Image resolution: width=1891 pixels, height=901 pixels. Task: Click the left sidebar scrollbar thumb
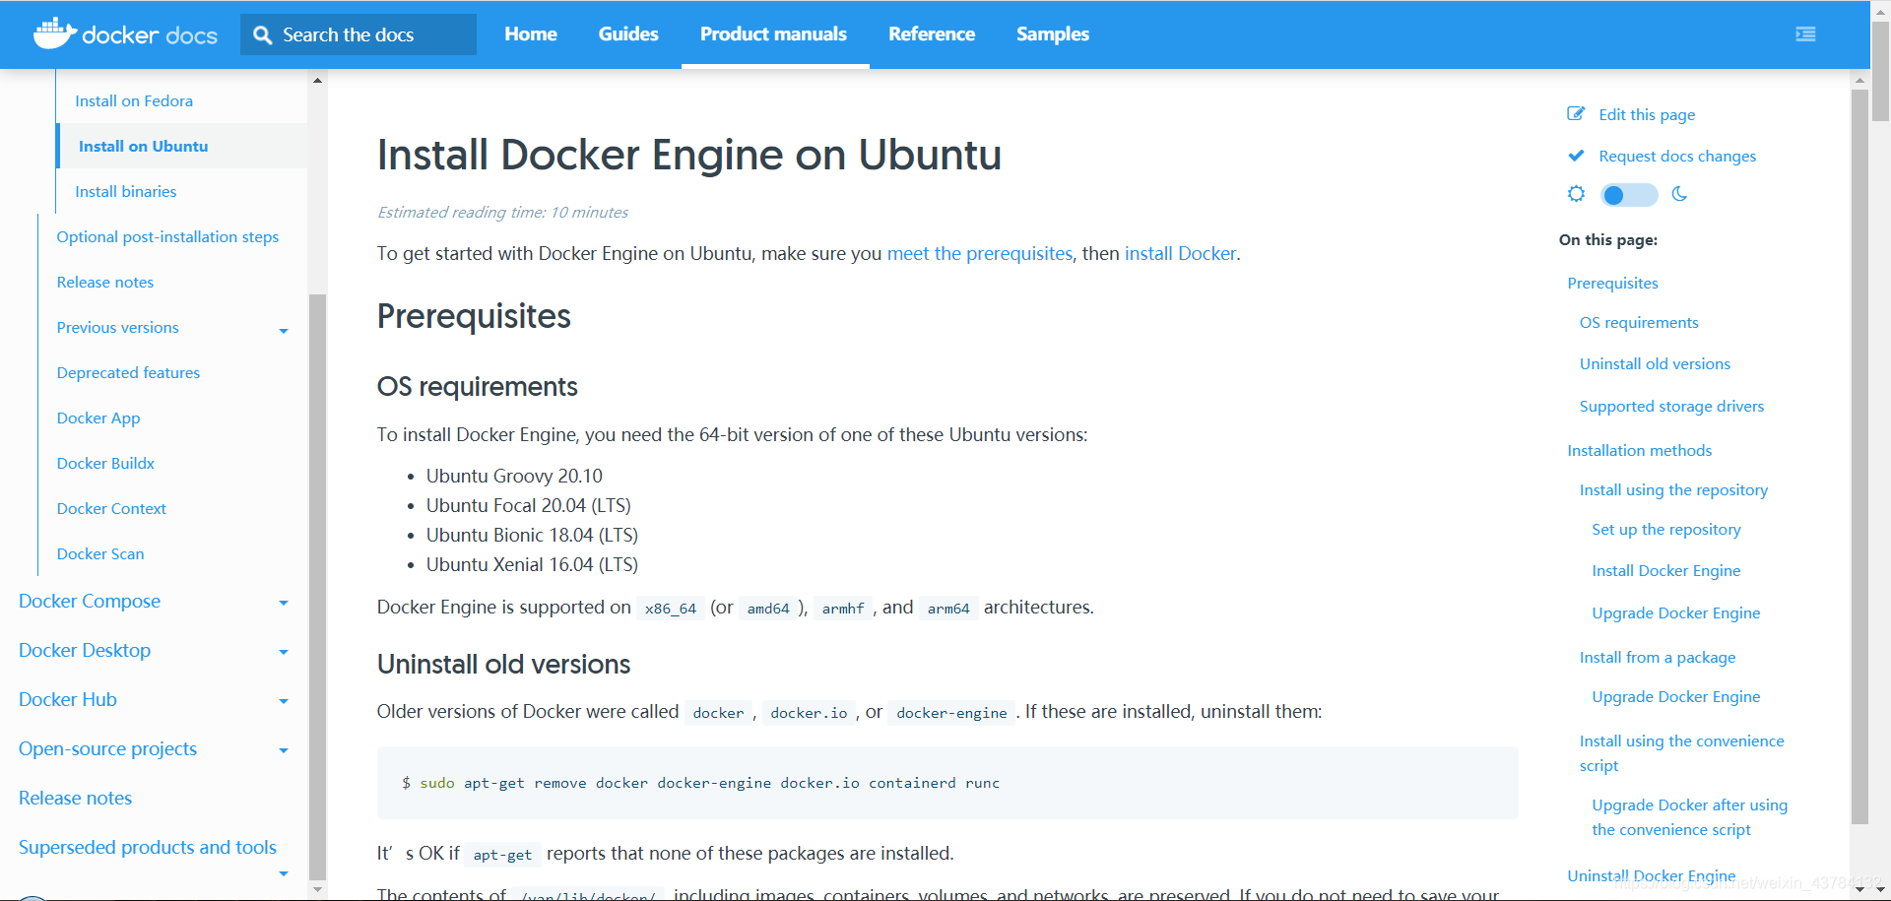[317, 586]
